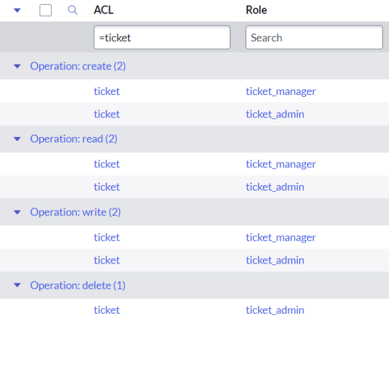
Task: Sort by the Role column header
Action: point(256,10)
